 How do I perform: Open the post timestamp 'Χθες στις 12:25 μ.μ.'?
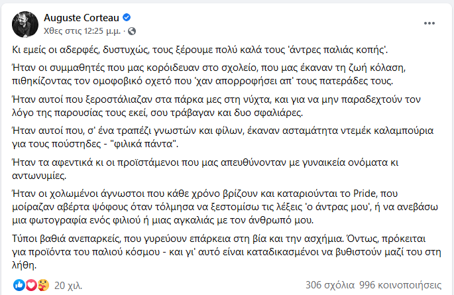[x=82, y=31]
